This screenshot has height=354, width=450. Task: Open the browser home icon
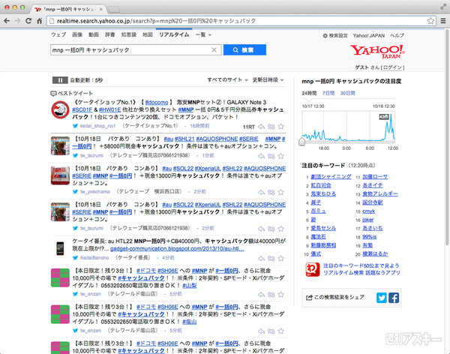39,21
